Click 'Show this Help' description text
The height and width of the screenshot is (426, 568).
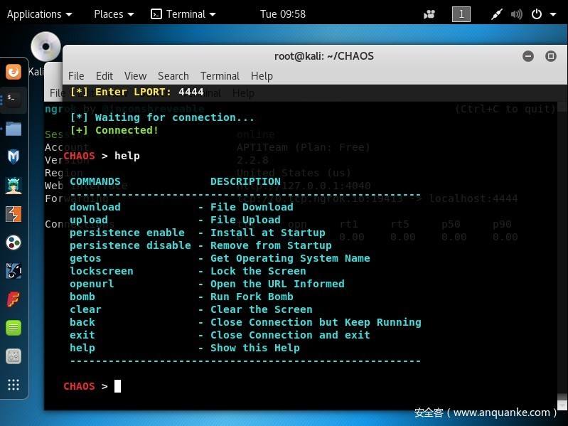[x=255, y=348]
